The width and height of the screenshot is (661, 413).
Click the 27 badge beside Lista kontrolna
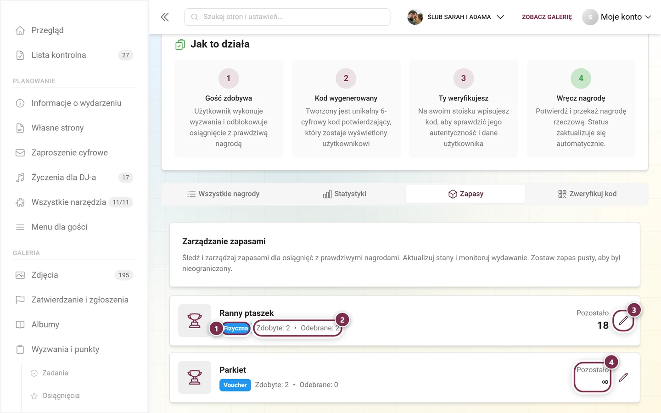(125, 55)
